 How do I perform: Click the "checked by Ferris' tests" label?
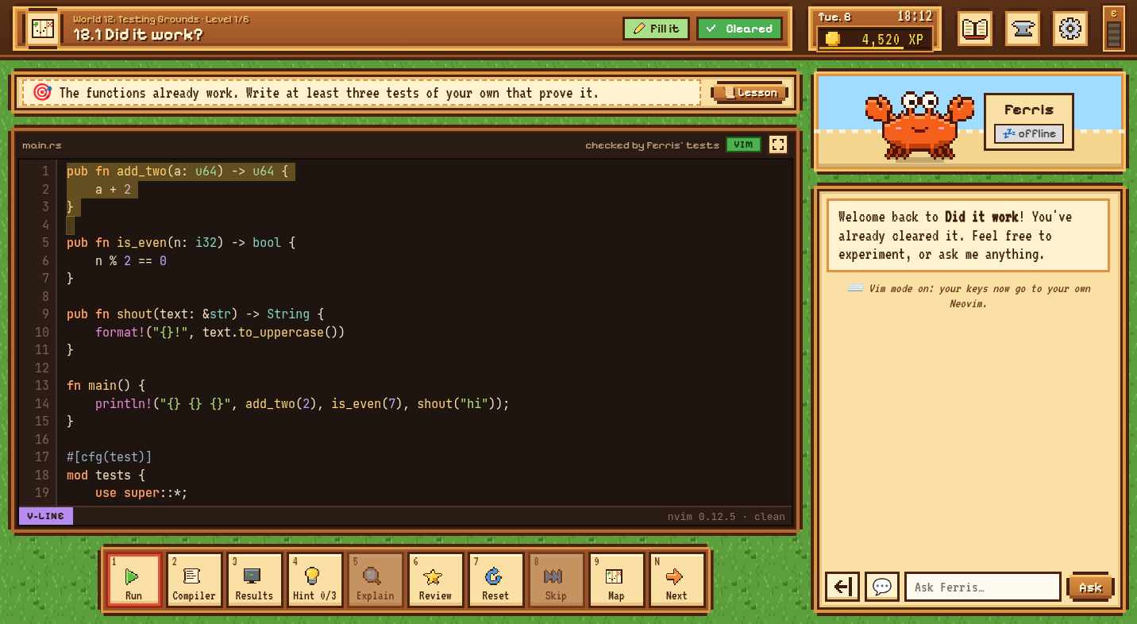click(652, 145)
